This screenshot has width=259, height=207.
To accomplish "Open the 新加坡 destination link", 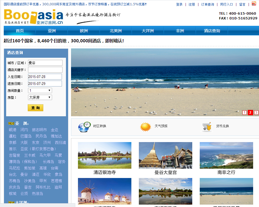I will pos(30,168).
